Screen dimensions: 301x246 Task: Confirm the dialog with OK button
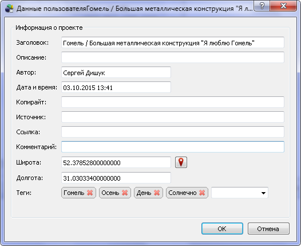pyautogui.click(x=222, y=229)
